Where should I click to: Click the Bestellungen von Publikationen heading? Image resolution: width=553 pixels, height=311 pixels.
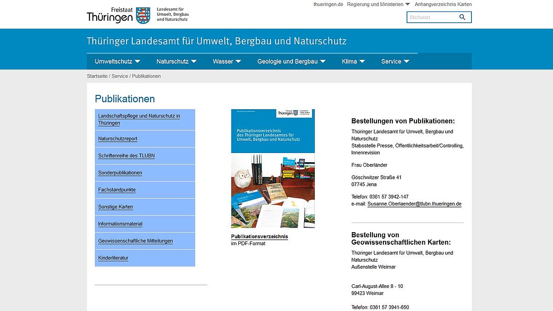[403, 121]
